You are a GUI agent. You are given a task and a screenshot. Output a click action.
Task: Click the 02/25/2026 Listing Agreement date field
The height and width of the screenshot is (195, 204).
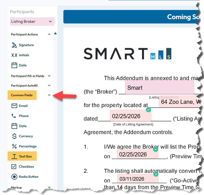tap(130, 116)
